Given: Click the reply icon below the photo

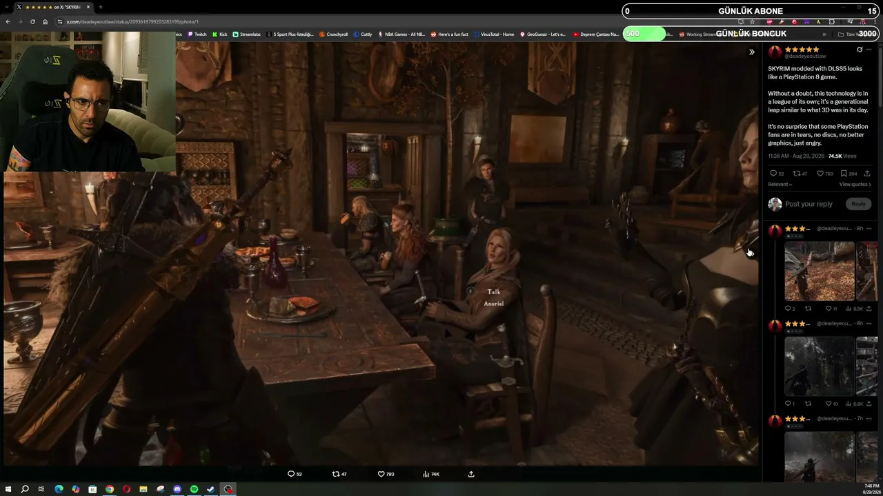Looking at the screenshot, I should (291, 474).
